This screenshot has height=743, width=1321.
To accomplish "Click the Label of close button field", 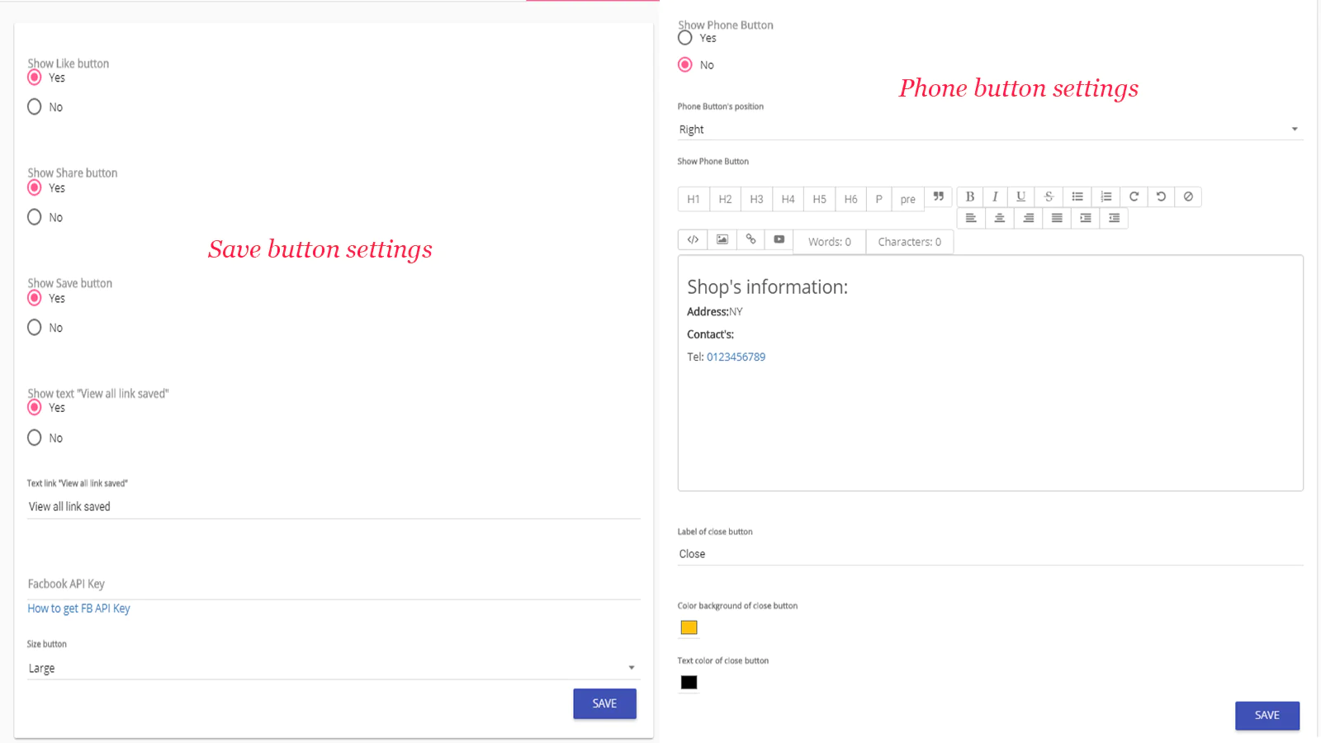I will [989, 554].
